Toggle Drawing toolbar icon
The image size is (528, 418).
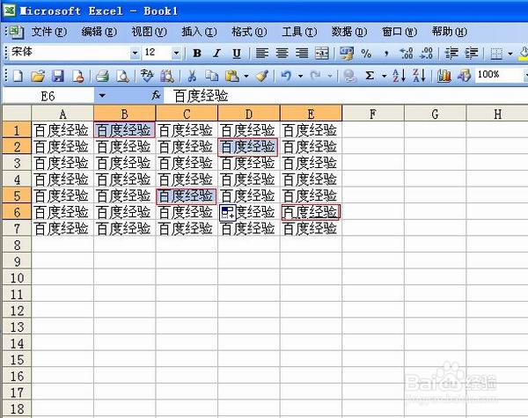coord(464,76)
